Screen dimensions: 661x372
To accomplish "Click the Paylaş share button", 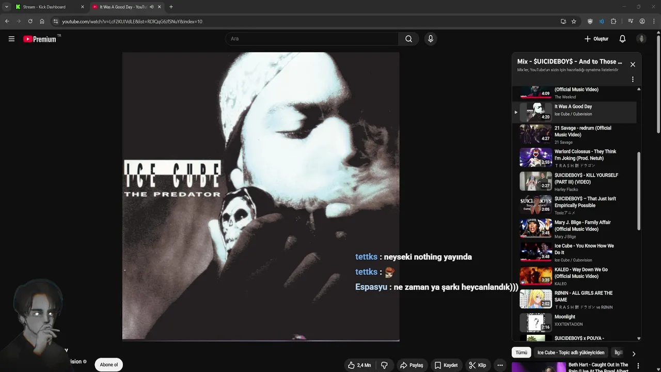I will pos(412,365).
